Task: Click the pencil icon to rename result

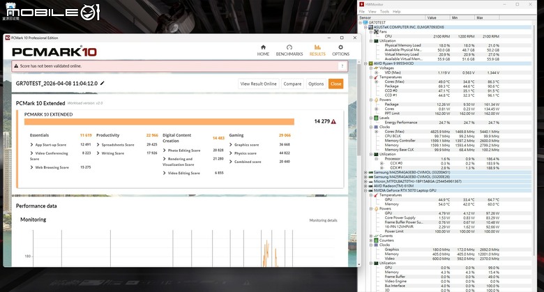Action: [103, 83]
